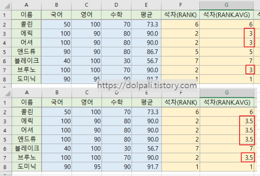Select the 콜린 name cell in the upper sheet

click(x=26, y=25)
